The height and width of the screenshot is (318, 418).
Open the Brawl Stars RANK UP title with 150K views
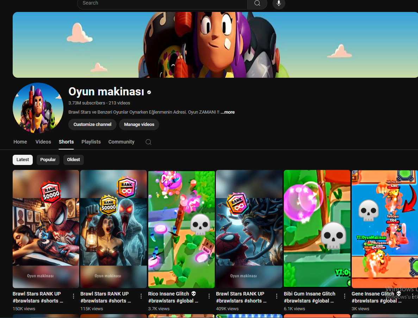[38, 297]
